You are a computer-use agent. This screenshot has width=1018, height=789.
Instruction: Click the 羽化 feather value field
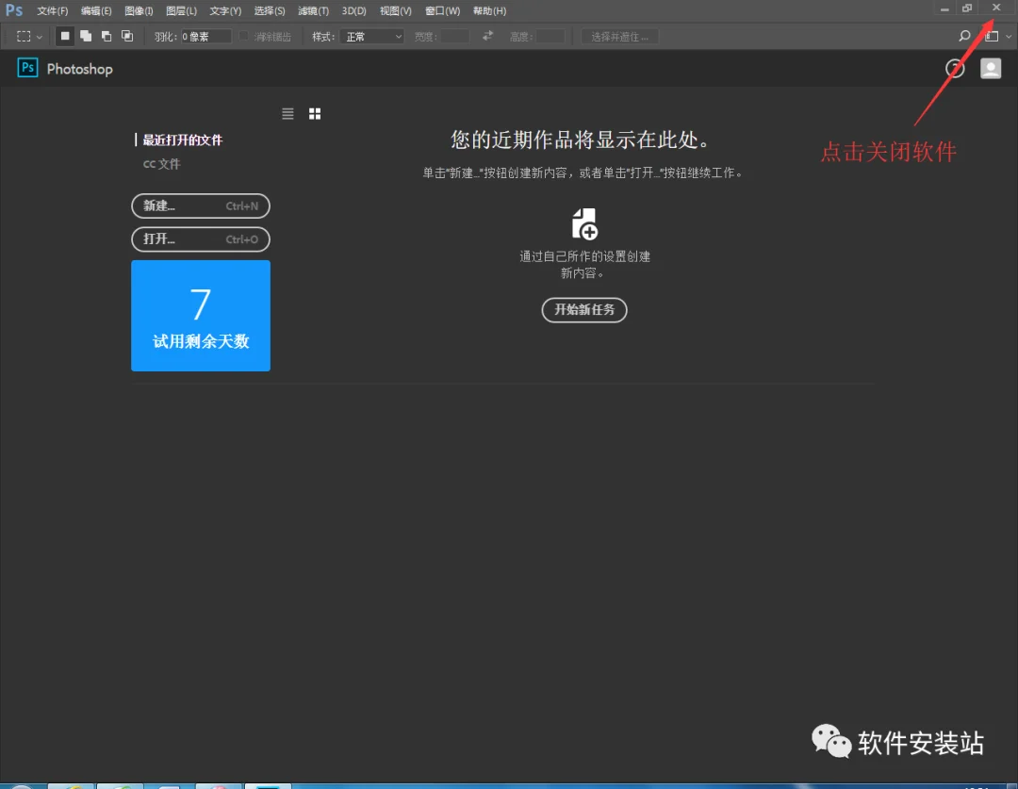(205, 37)
